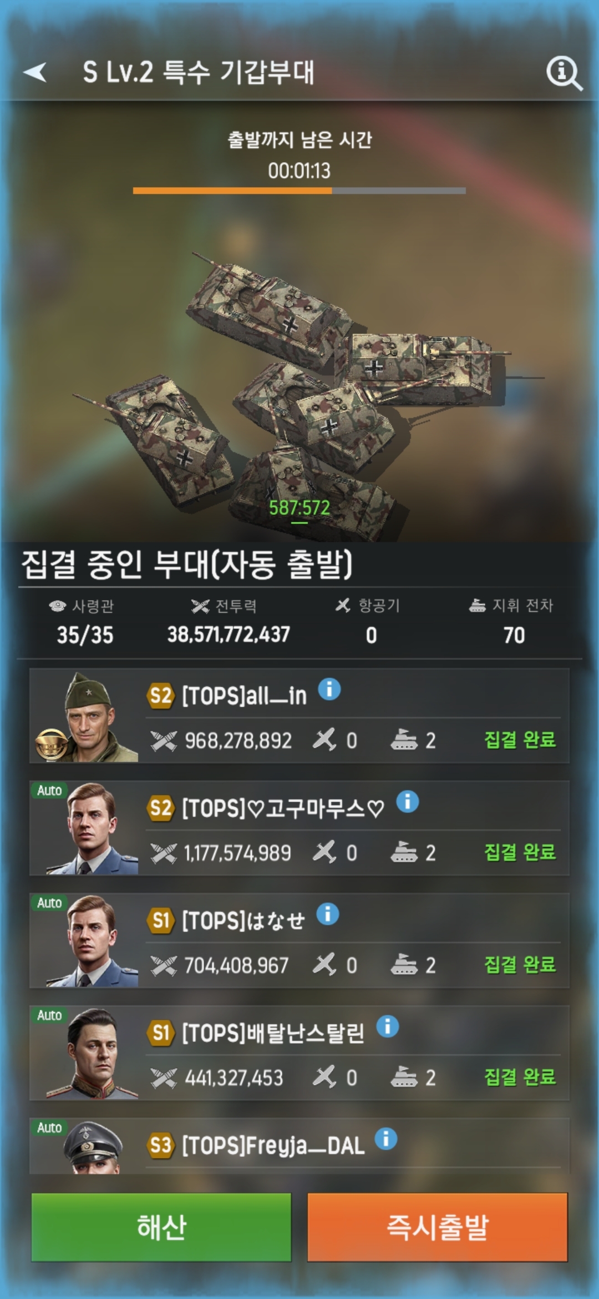599x1299 pixels.
Task: Open info icon next to [TOPS]♡고구마무스♡
Action: 408,802
